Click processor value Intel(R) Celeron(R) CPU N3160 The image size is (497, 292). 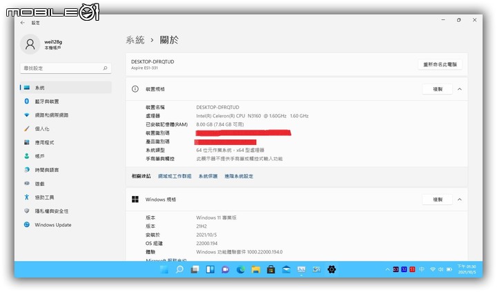click(253, 116)
